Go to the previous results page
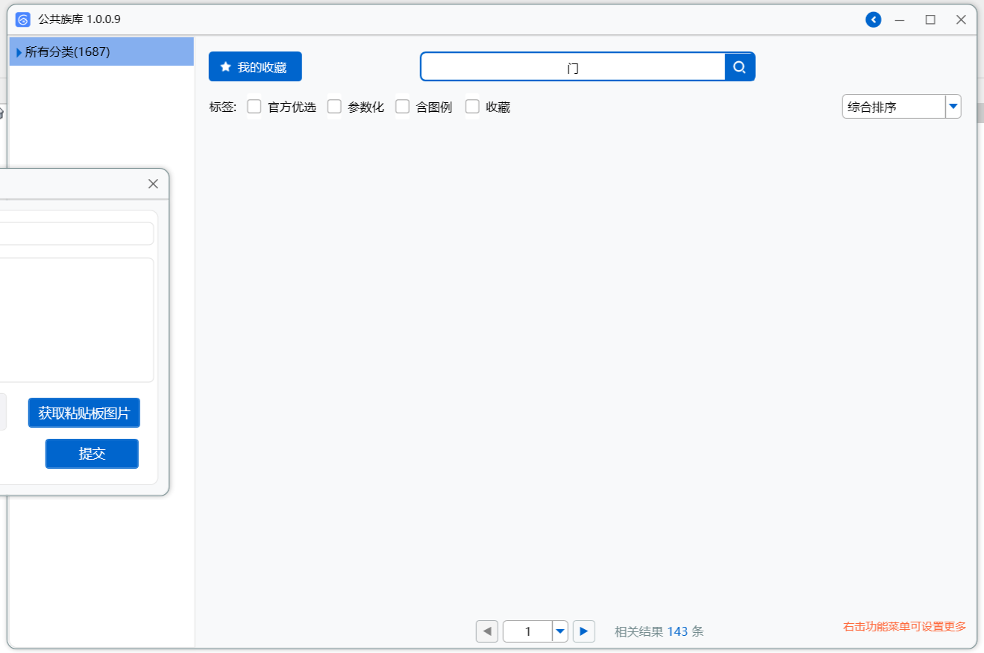Viewport: 984px width, 653px height. (486, 631)
